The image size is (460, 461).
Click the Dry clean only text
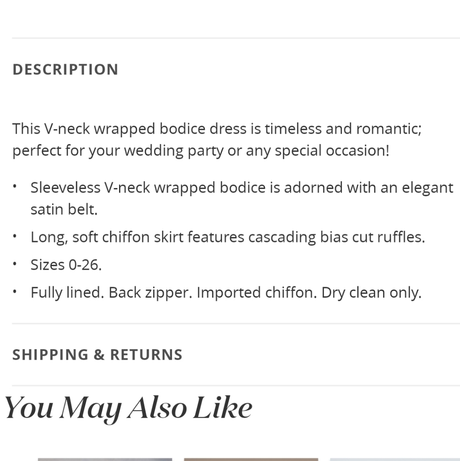pos(371,293)
